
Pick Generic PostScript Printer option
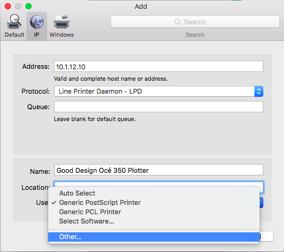(154, 203)
